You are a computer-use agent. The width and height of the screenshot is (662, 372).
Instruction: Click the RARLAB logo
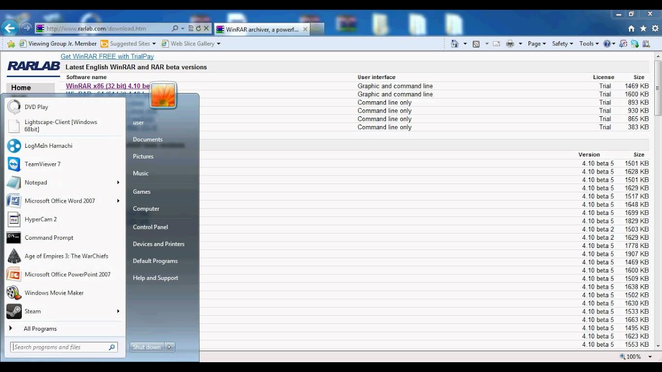tap(34, 66)
